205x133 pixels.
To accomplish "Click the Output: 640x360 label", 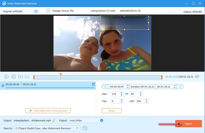I will tap(192, 12).
